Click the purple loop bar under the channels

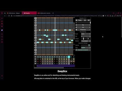click(x=56, y=66)
